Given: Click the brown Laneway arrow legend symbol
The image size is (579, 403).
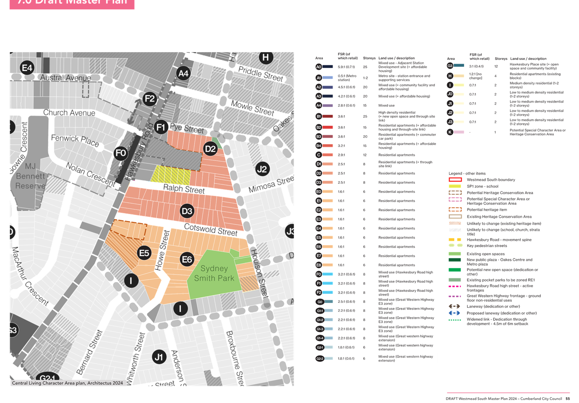Looking at the screenshot, I should 454,307.
